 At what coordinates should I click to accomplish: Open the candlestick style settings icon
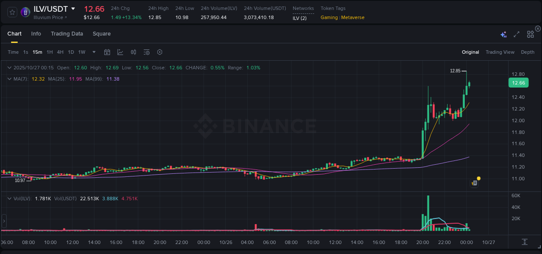pos(133,52)
